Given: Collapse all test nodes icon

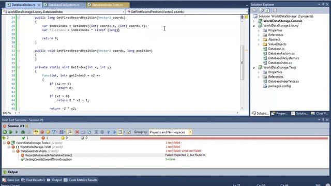Looking at the screenshot, I should coord(102,132).
